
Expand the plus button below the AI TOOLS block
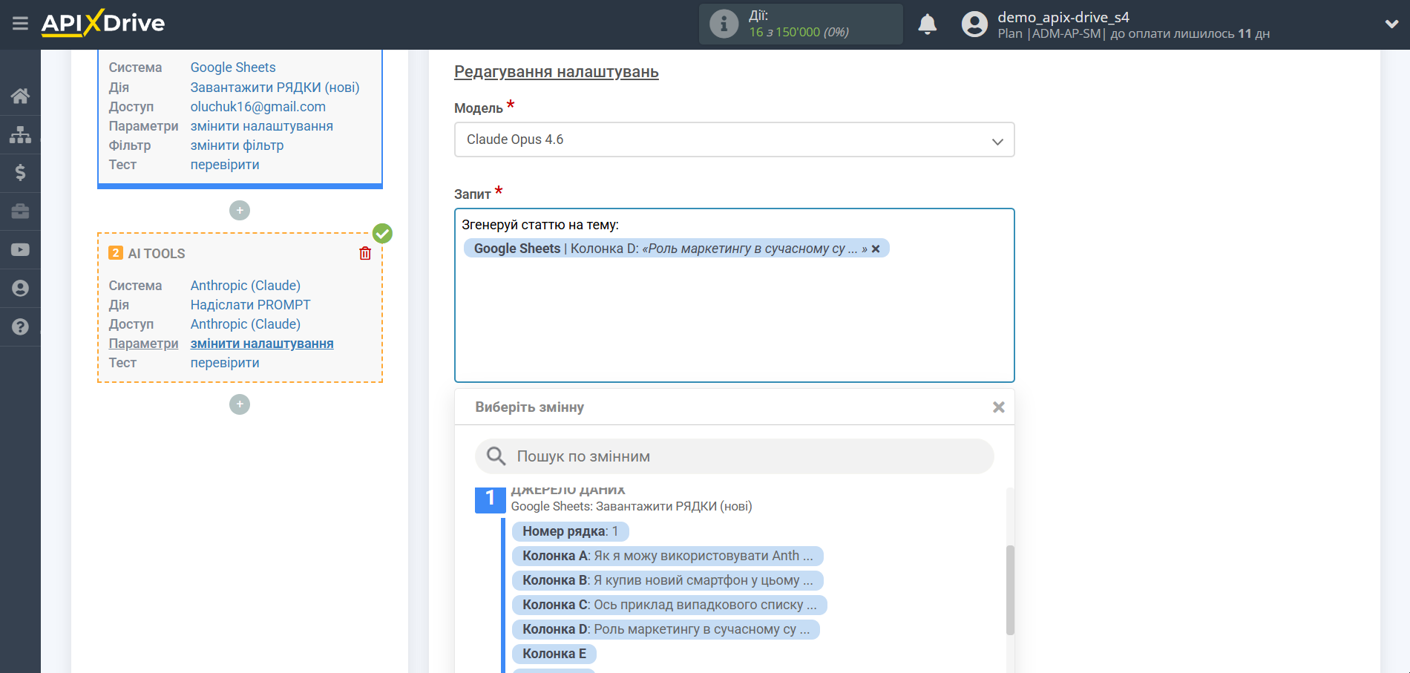point(239,404)
